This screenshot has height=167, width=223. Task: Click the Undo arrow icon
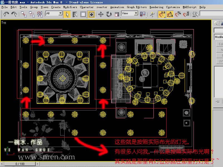(x=6, y=14)
